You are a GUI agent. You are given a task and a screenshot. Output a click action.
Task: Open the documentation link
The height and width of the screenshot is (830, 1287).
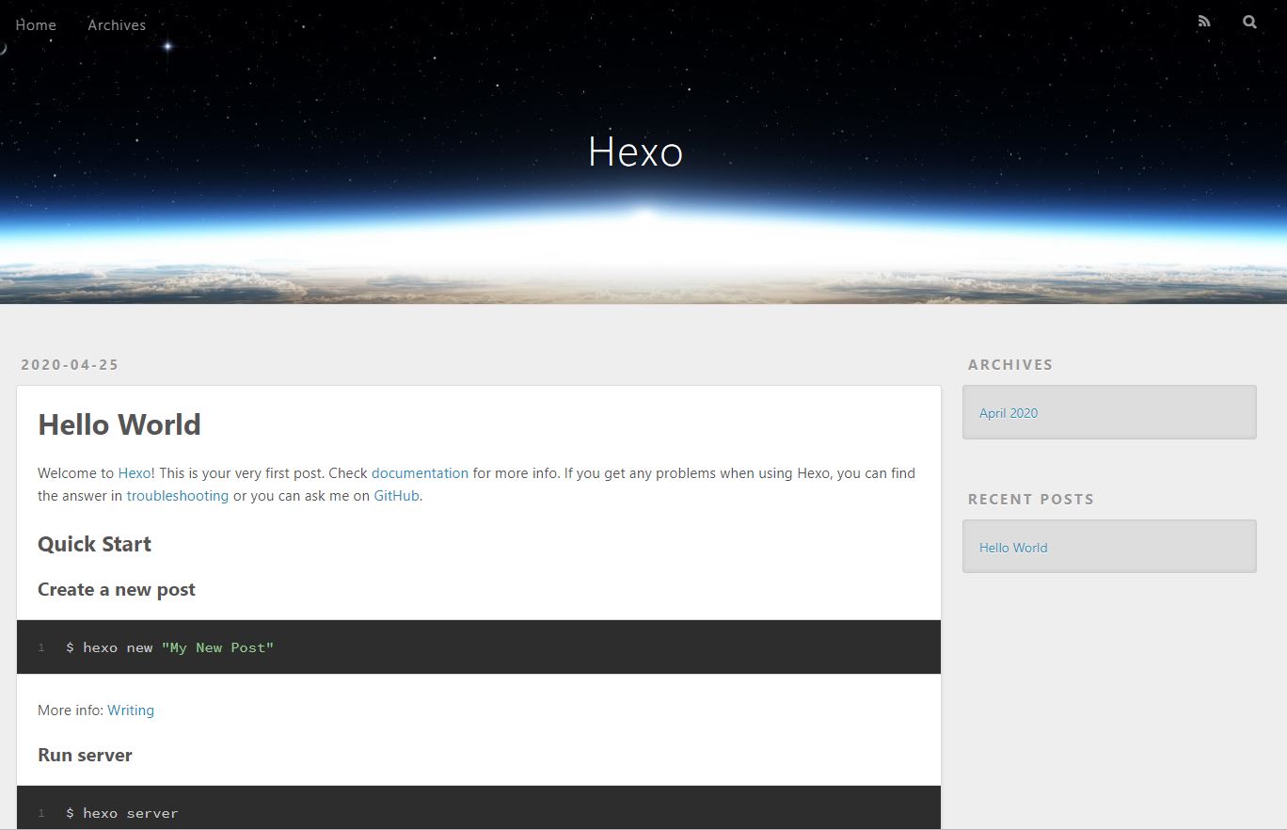(420, 473)
